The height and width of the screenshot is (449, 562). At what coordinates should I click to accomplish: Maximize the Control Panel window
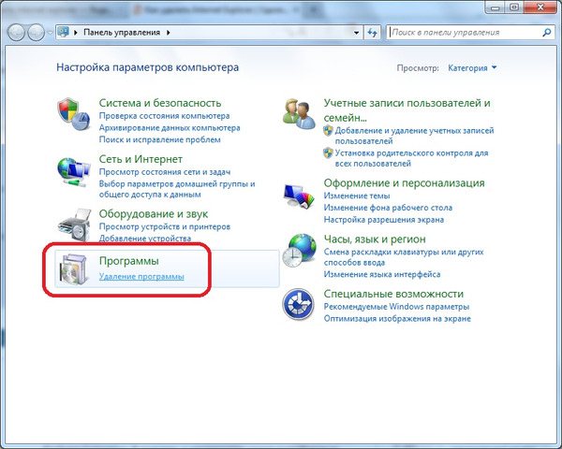click(x=514, y=7)
